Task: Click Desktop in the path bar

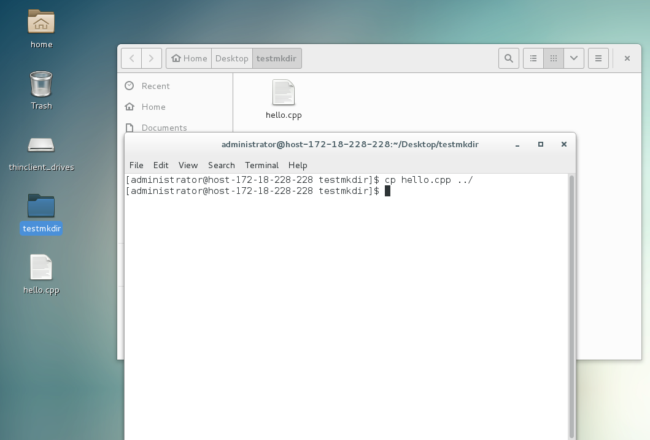Action: 231,58
